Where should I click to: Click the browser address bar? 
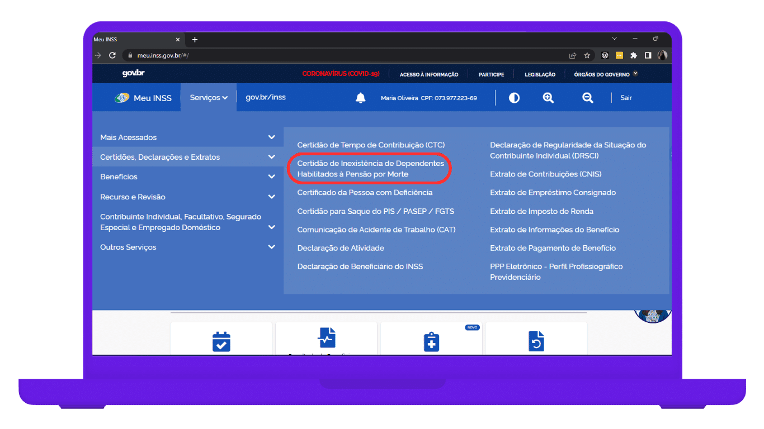(x=336, y=55)
